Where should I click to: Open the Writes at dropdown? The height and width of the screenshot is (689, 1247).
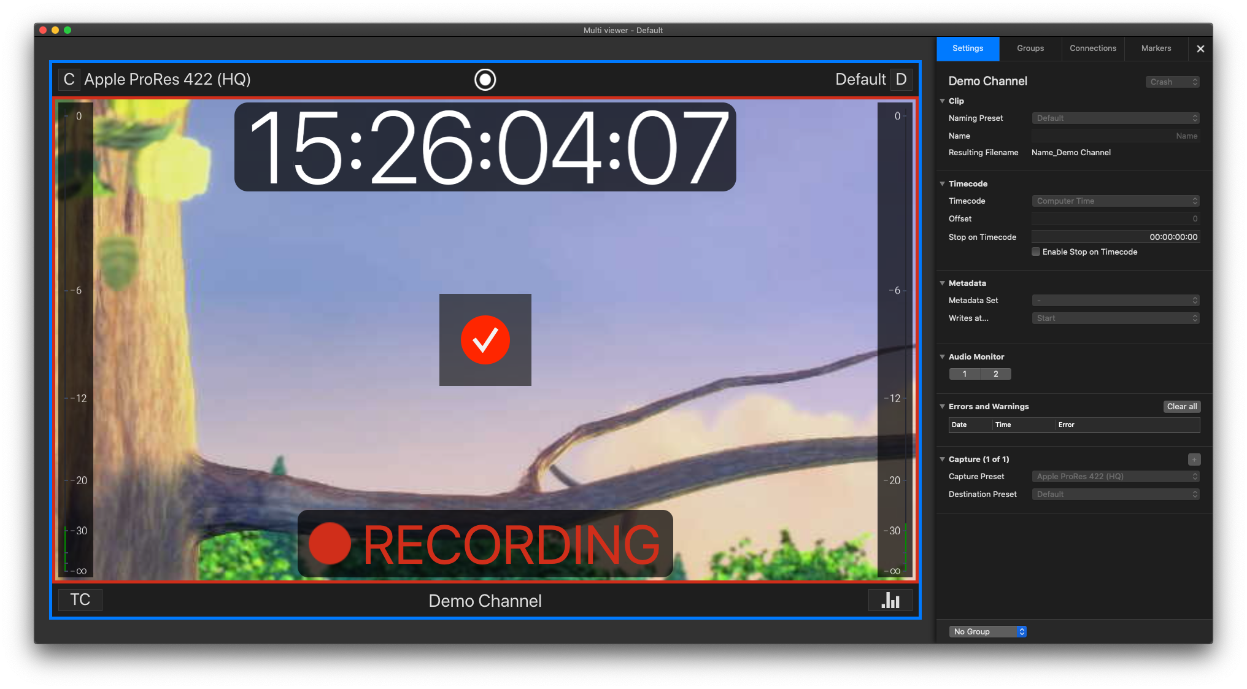point(1116,318)
